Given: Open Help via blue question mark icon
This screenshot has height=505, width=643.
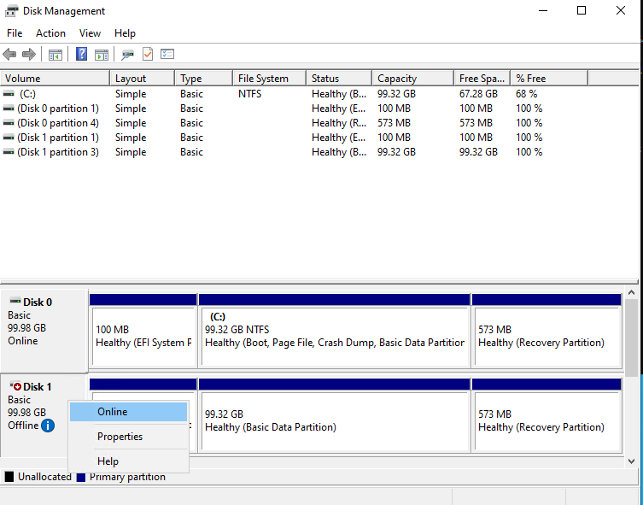Looking at the screenshot, I should (x=81, y=55).
